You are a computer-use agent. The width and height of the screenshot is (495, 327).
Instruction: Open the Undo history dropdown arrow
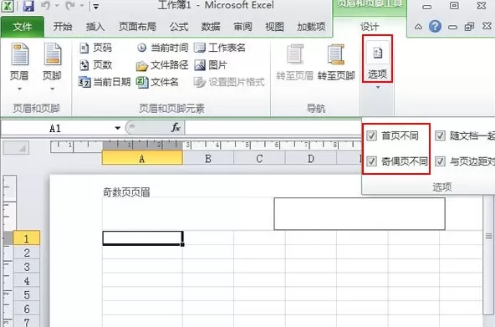point(57,6)
